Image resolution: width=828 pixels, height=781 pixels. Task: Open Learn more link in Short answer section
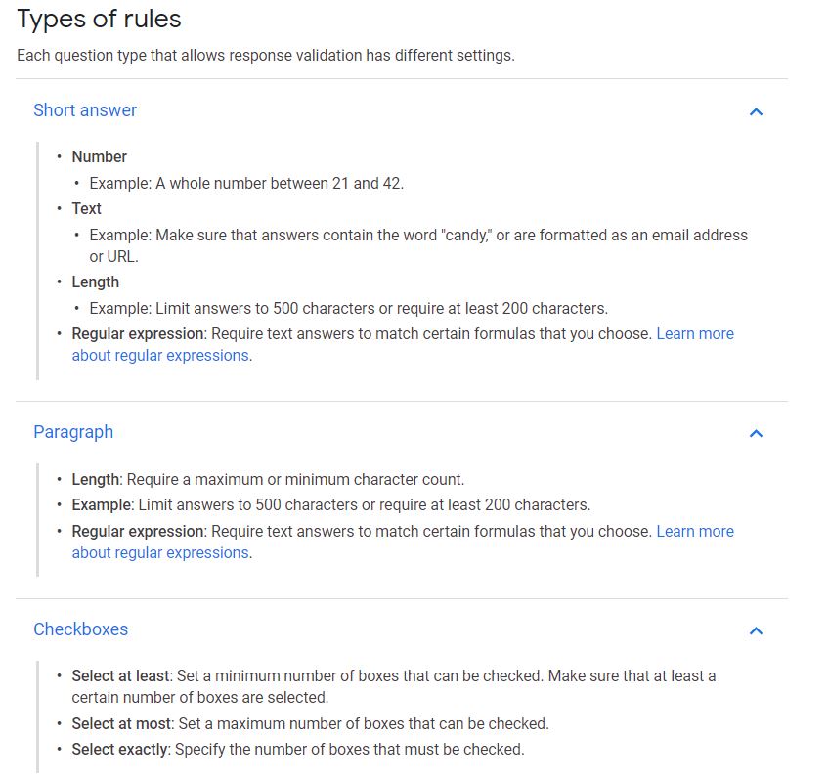(x=694, y=334)
